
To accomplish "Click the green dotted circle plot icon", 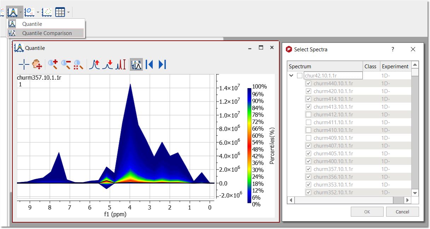I will [47, 12].
